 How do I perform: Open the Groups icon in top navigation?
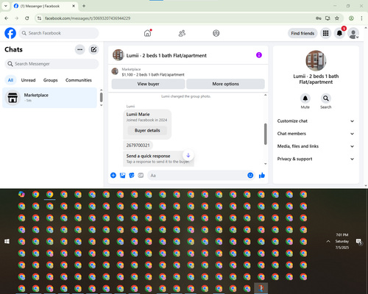(x=216, y=33)
